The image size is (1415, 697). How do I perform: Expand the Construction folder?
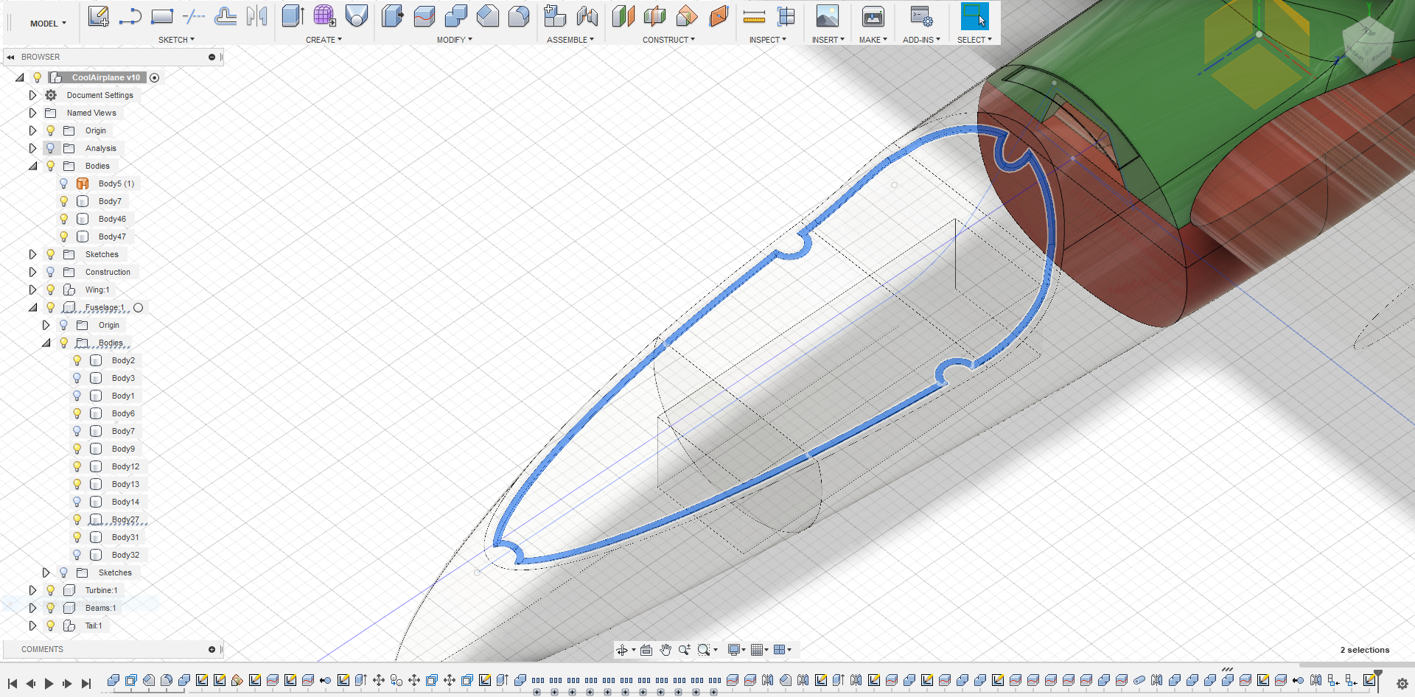32,272
